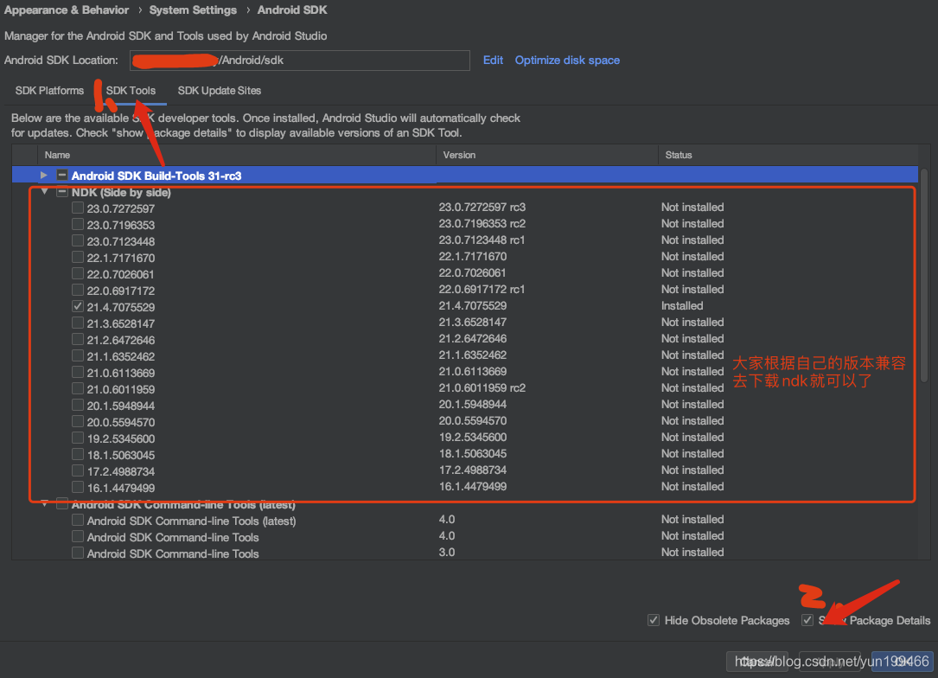Check NDK 18.1.5063045
The width and height of the screenshot is (938, 678).
pyautogui.click(x=78, y=455)
